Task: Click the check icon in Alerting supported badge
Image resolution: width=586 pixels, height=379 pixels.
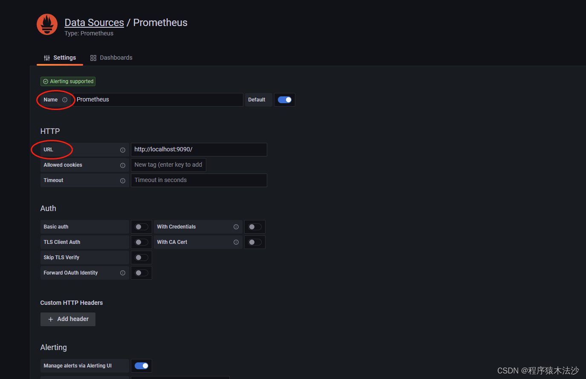Action: pos(46,81)
